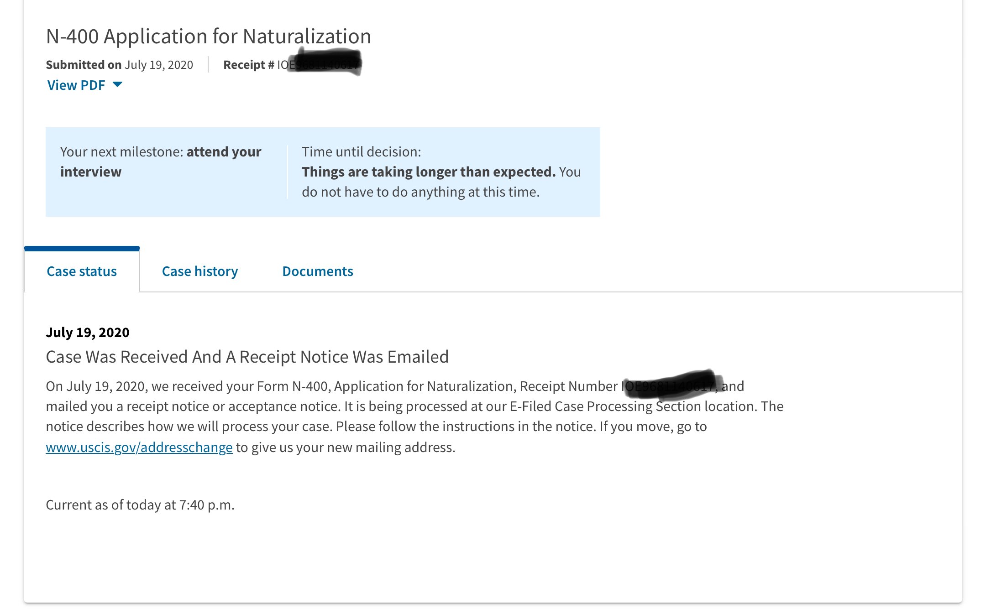The image size is (986, 614).
Task: Click the 'Time until decision' label
Action: pyautogui.click(x=362, y=151)
